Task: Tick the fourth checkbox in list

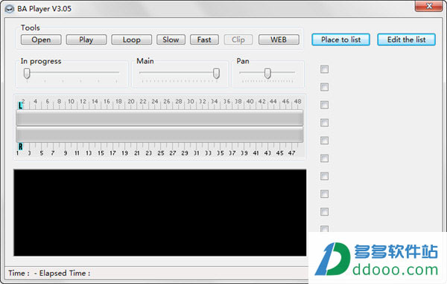Action: [x=324, y=123]
